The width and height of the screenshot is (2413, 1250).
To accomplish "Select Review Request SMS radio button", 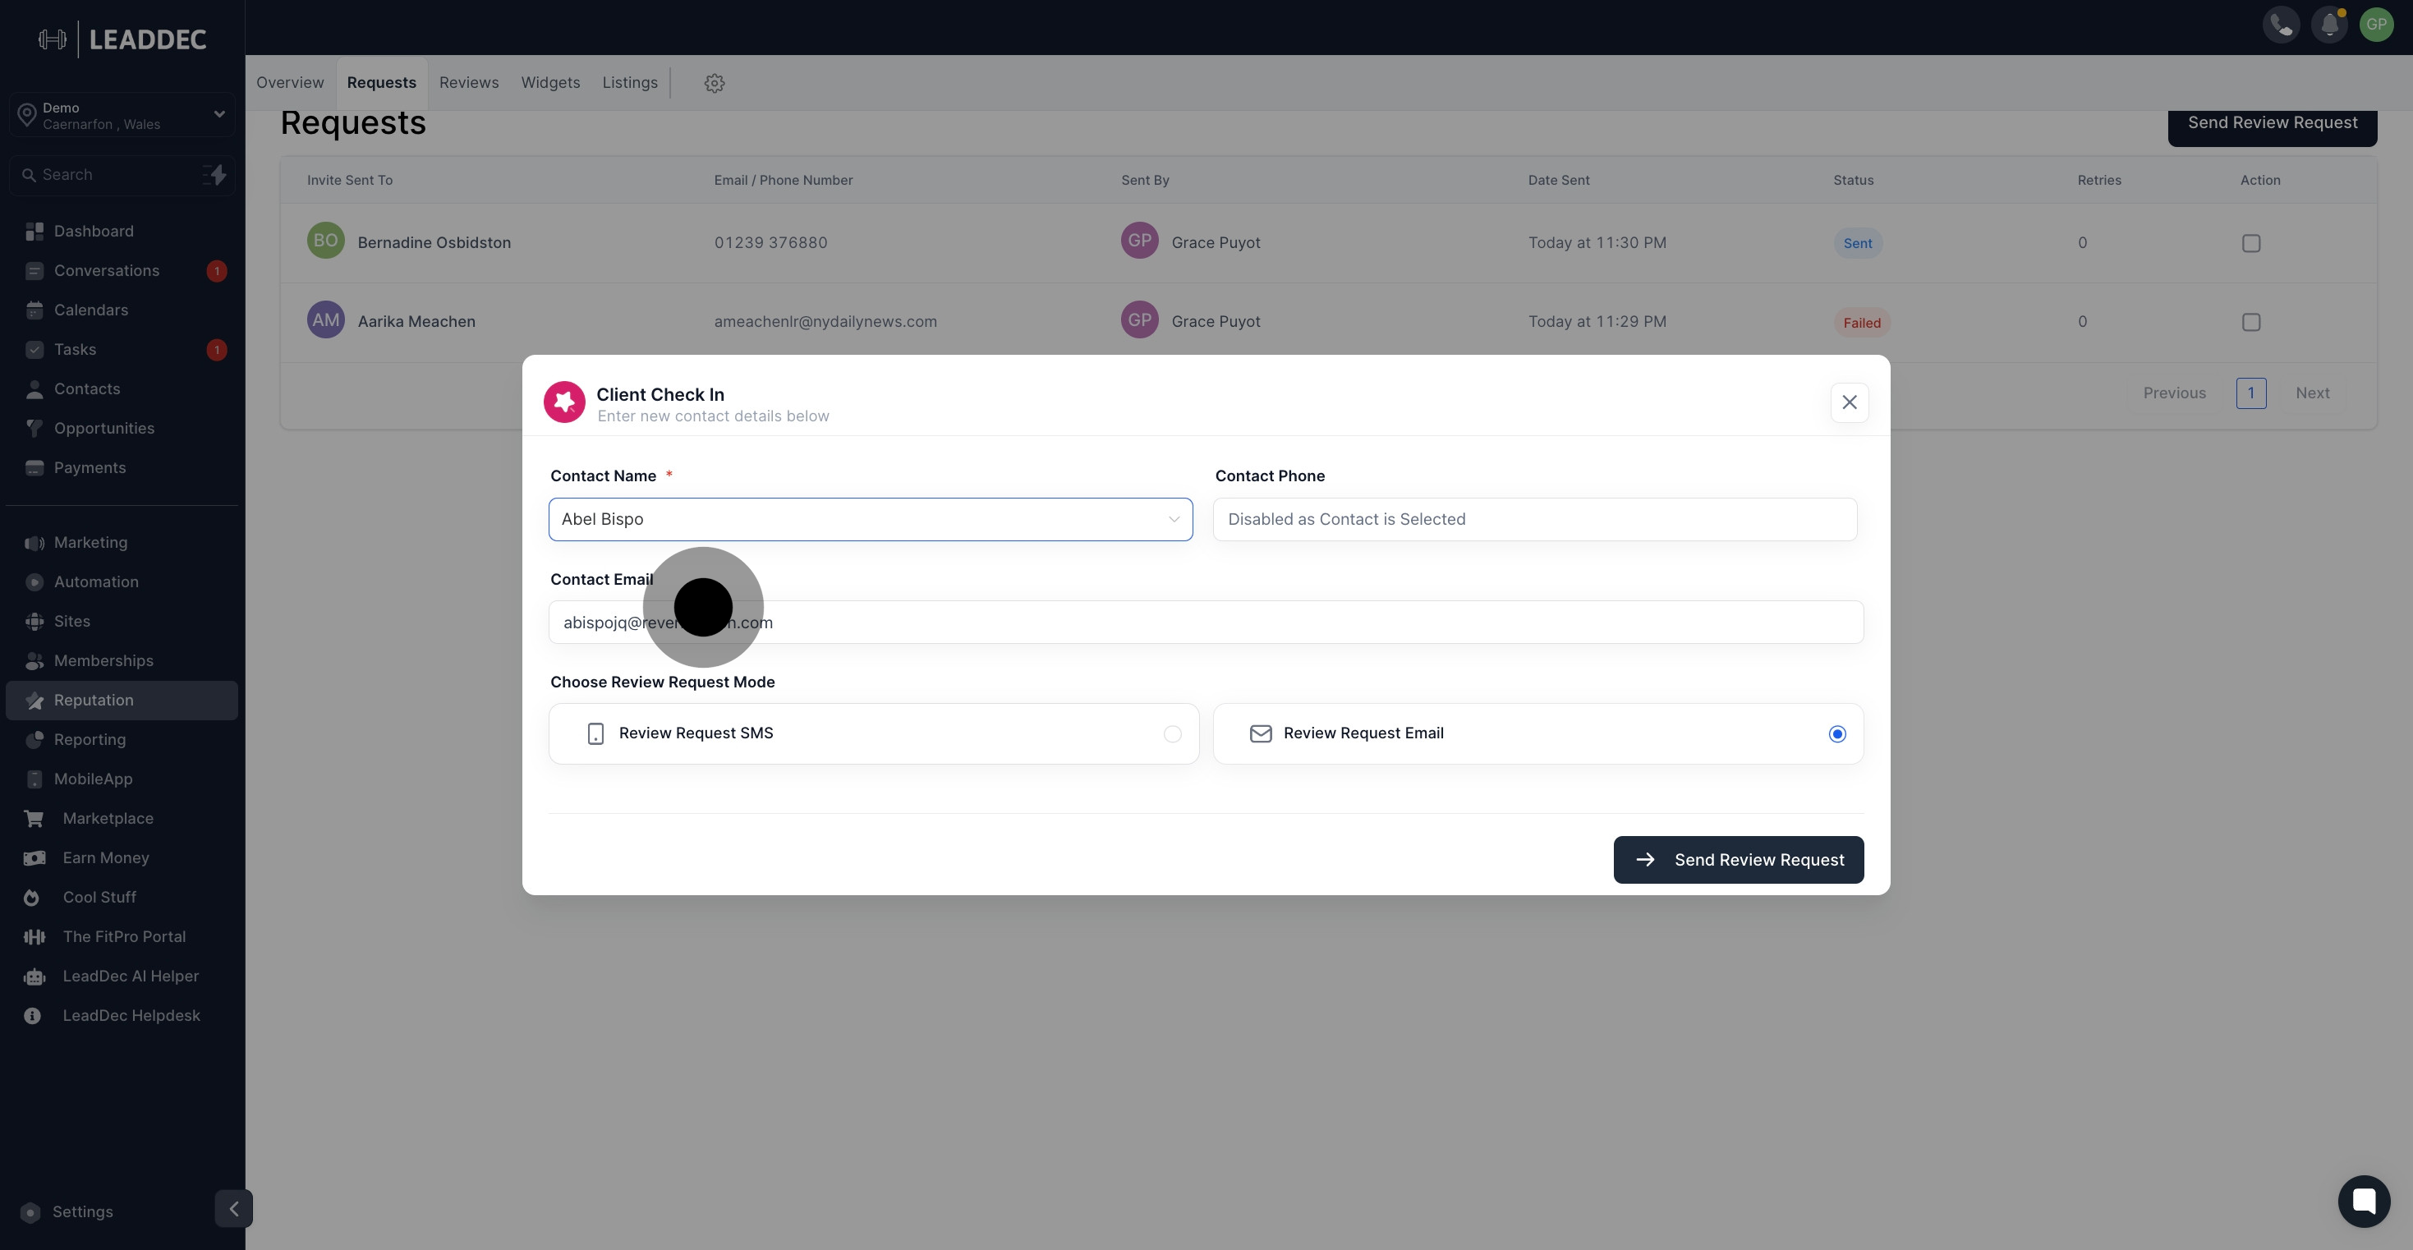I will click(1172, 733).
